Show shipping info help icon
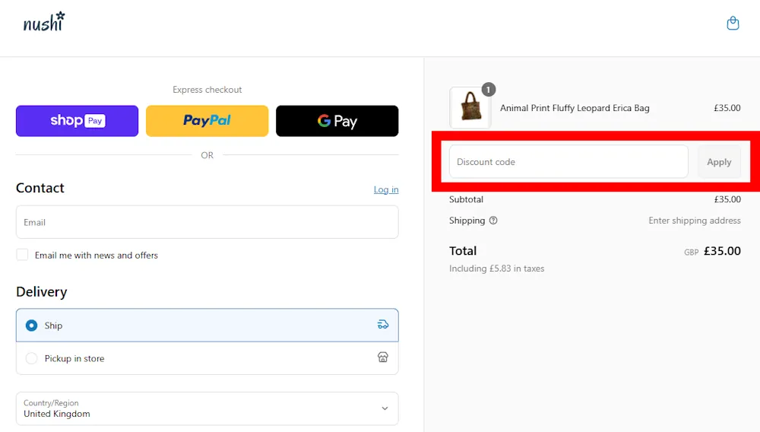This screenshot has height=432, width=760. (493, 221)
